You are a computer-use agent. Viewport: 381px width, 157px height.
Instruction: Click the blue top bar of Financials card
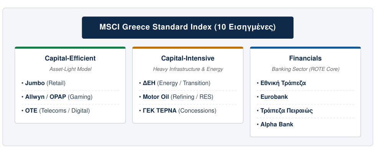click(305, 48)
